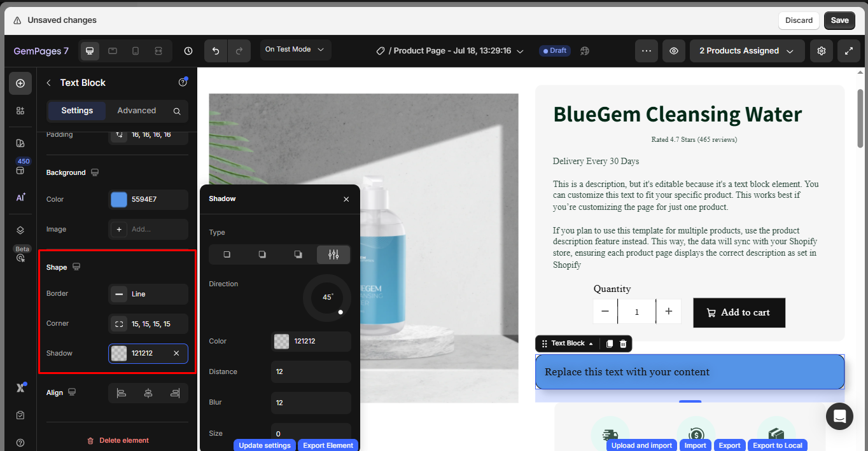The width and height of the screenshot is (868, 451).
Task: Open the add element plus icon in sidebar
Action: click(x=20, y=83)
